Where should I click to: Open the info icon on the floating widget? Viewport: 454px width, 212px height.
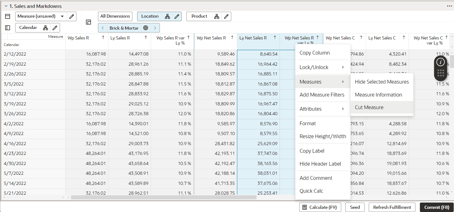click(441, 62)
